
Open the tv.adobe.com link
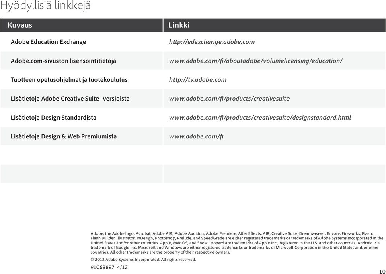pyautogui.click(x=198, y=79)
